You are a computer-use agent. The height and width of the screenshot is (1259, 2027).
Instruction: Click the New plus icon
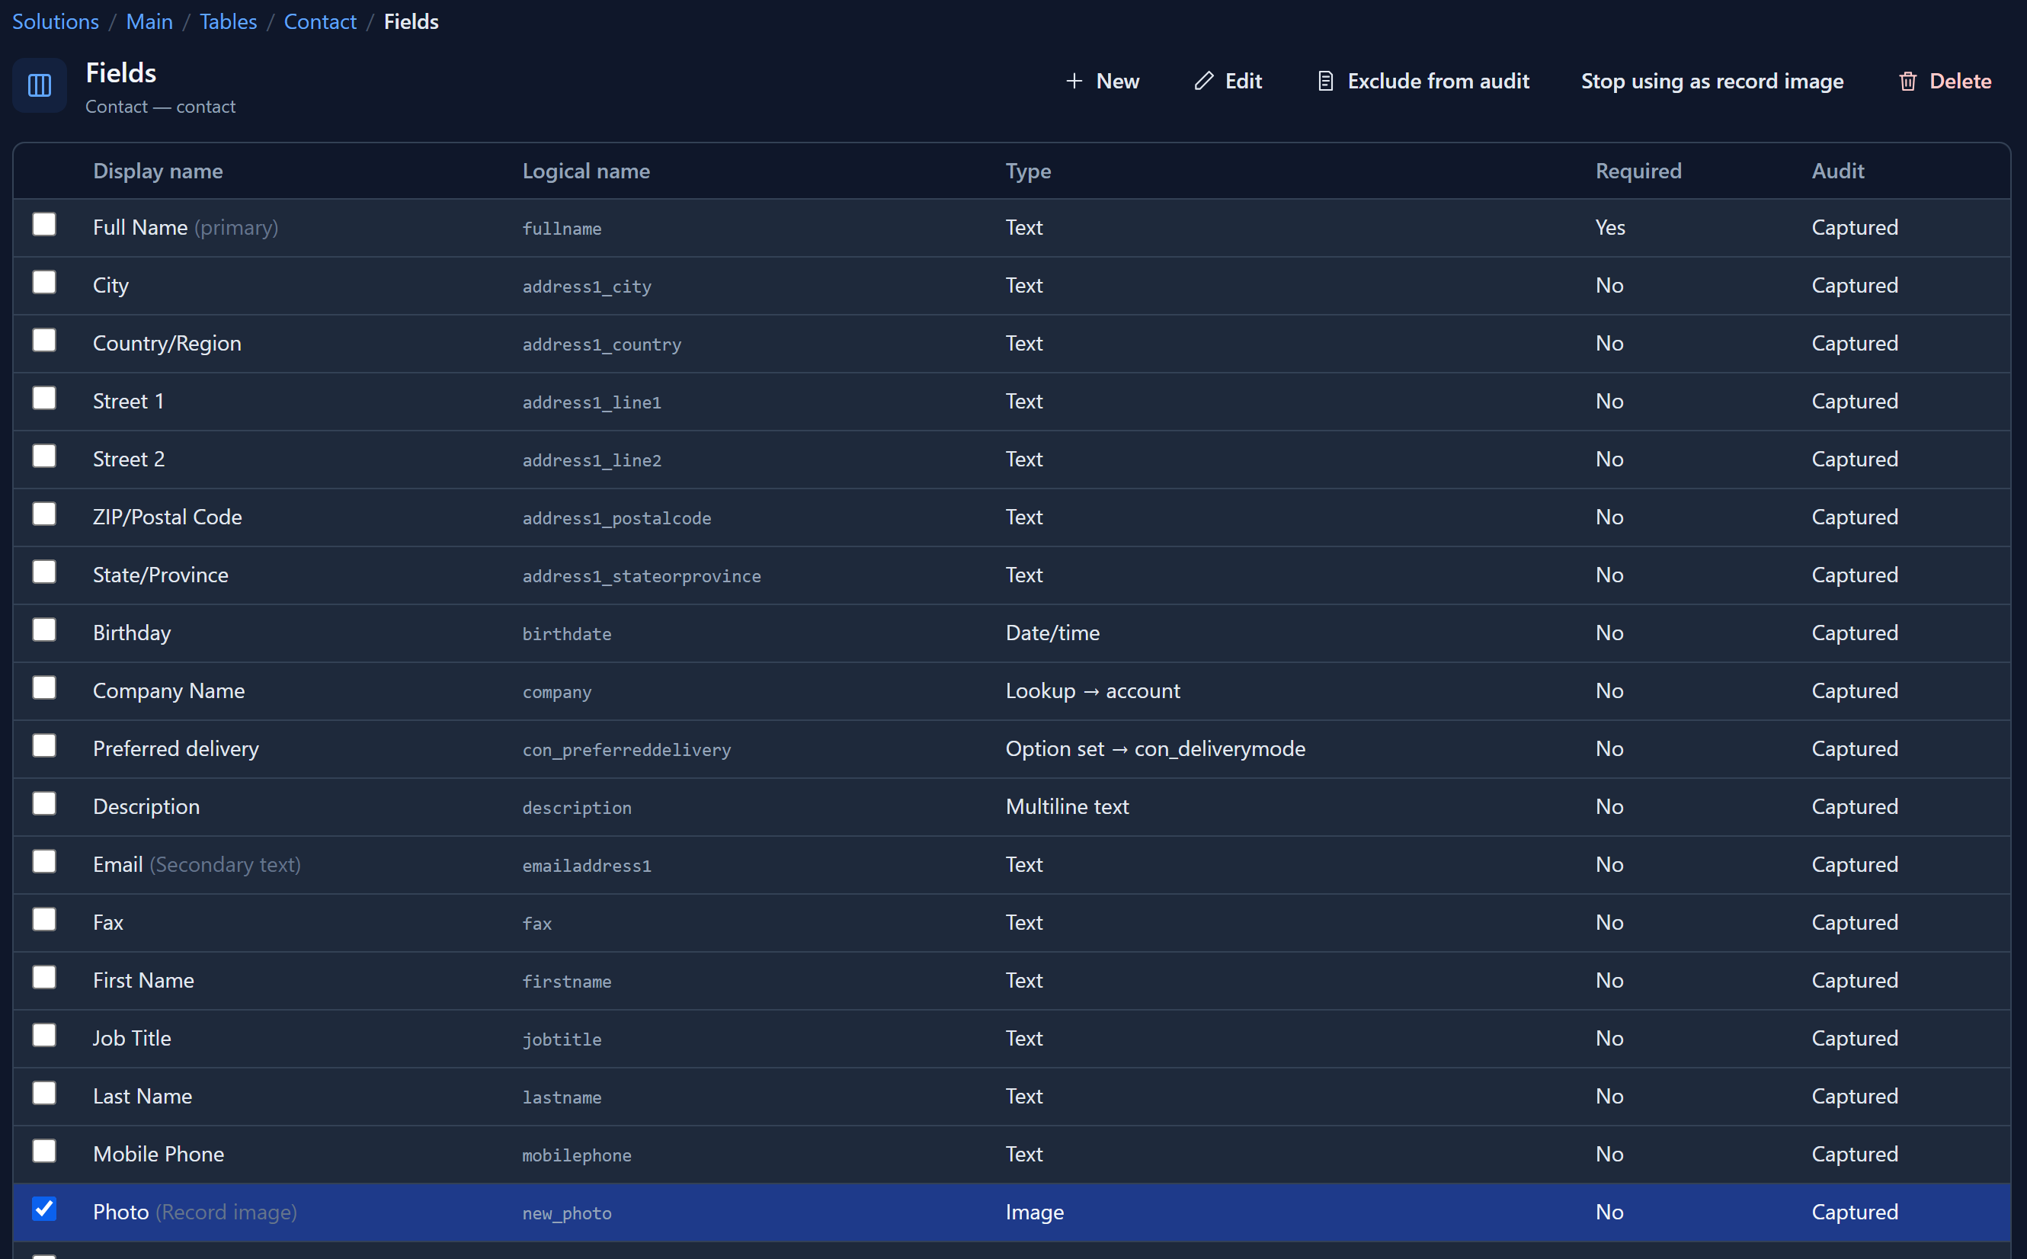pyautogui.click(x=1074, y=81)
